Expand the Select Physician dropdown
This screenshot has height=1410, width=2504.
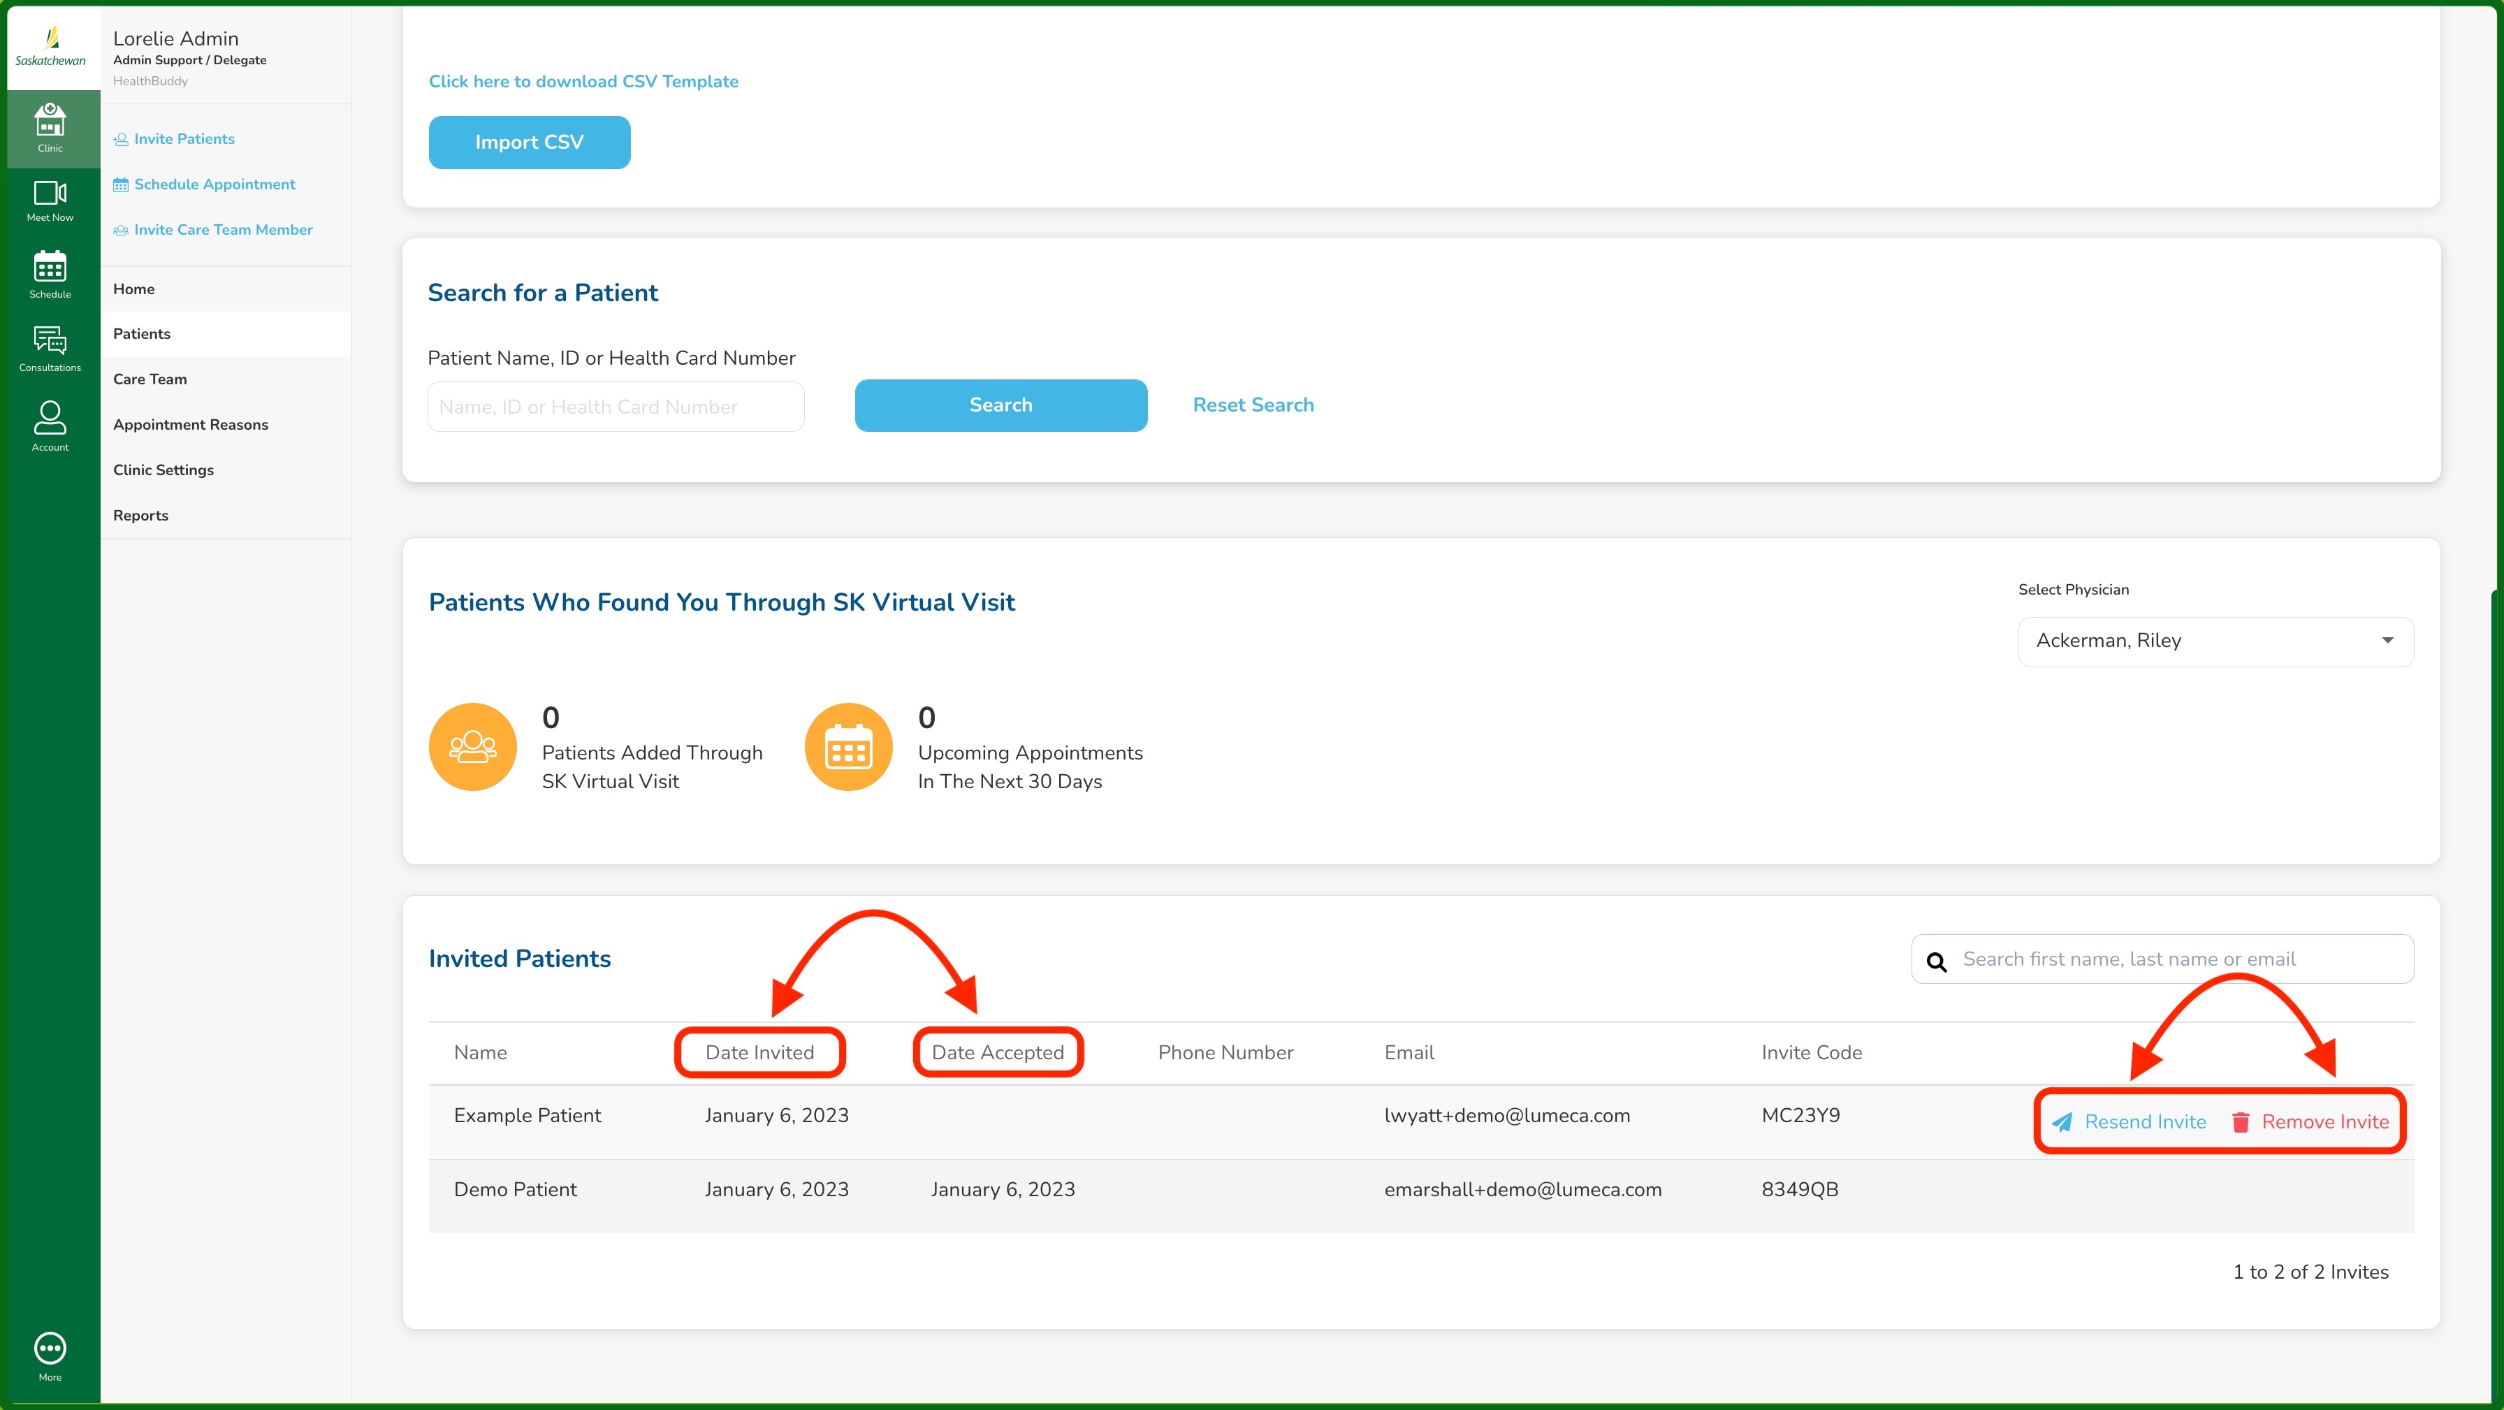pyautogui.click(x=2214, y=641)
